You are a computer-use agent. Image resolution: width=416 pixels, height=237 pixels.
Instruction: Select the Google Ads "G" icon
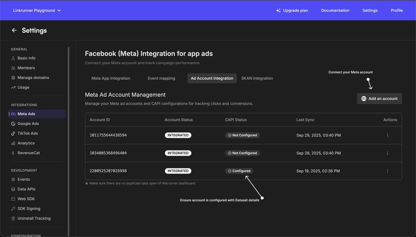coord(13,124)
